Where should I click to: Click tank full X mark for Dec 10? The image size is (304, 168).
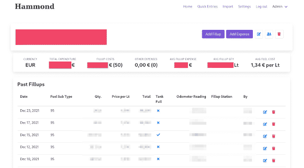[158, 159]
